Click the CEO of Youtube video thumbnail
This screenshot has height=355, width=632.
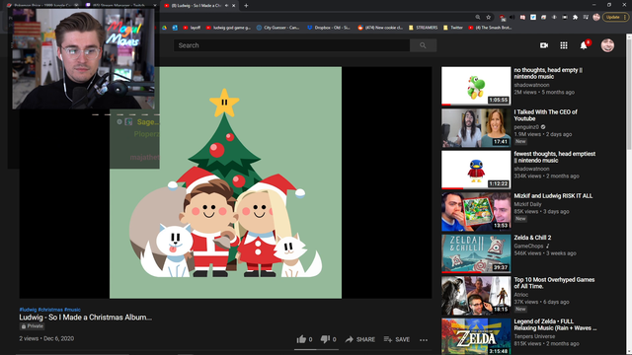(476, 128)
